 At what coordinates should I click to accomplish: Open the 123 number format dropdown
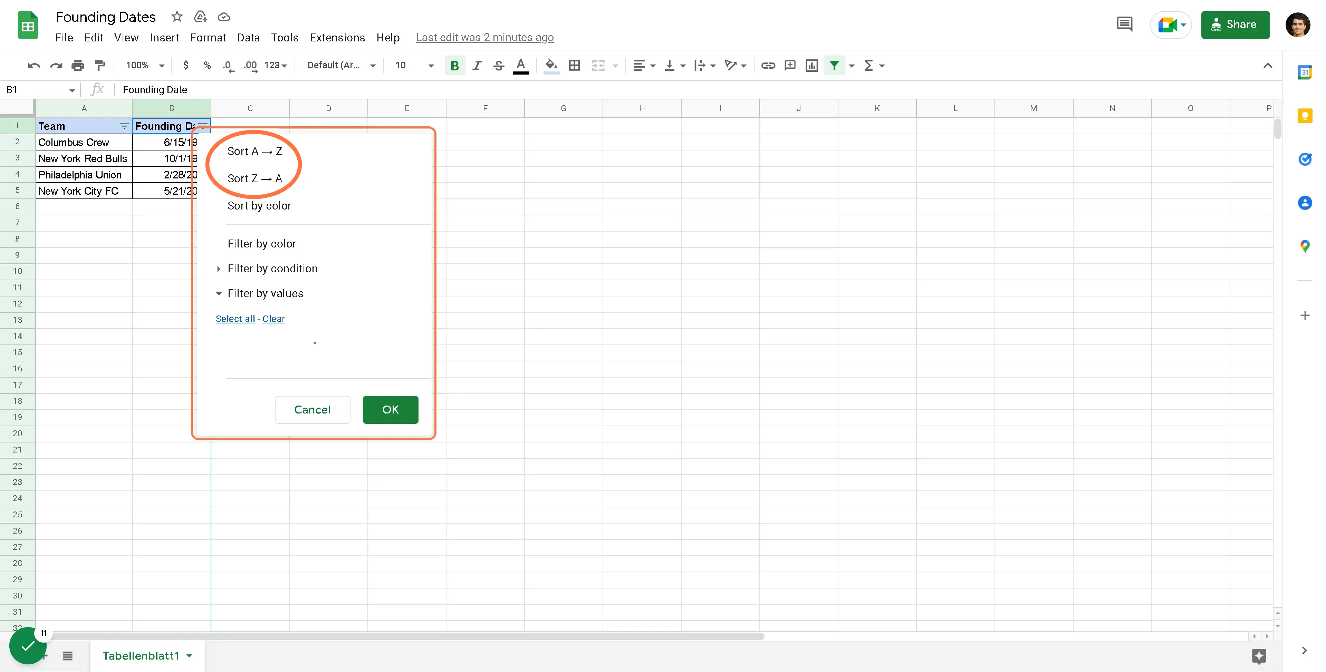point(276,65)
